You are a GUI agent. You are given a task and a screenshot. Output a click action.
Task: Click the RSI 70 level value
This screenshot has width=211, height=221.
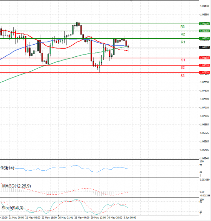pyautogui.click(x=201, y=165)
